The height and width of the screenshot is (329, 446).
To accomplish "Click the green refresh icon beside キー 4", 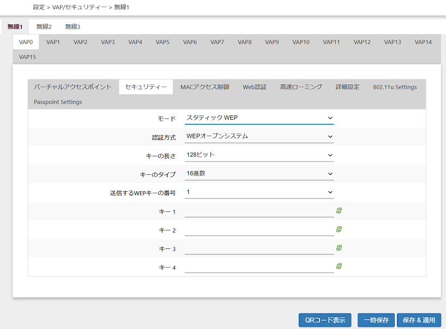I will click(x=339, y=266).
